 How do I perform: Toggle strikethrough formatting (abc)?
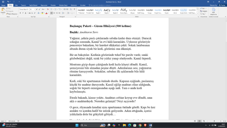(30, 13)
